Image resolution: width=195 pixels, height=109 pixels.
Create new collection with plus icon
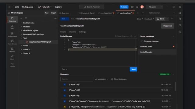[x=21, y=18]
